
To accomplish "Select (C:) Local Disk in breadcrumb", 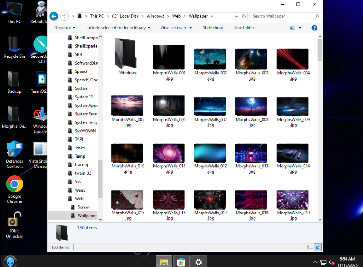I will point(126,16).
